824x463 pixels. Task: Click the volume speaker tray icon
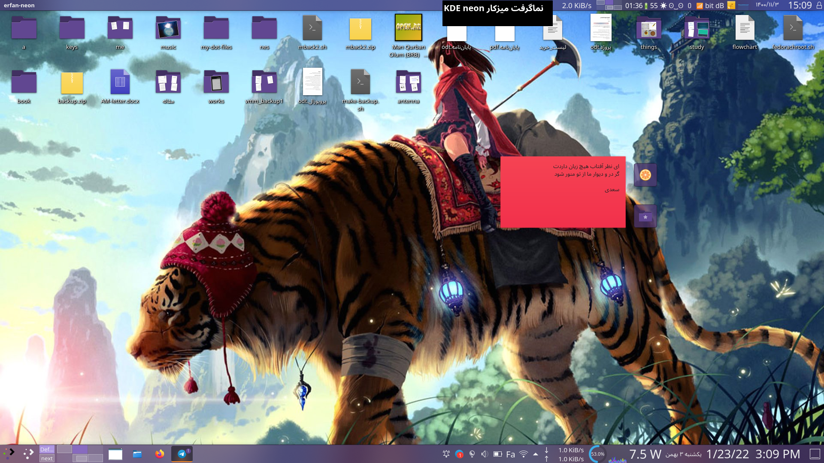(x=485, y=454)
